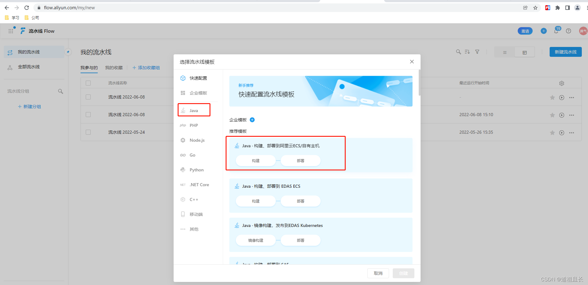Select the 快速配置 template category
This screenshot has height=285, width=588.
pos(198,78)
